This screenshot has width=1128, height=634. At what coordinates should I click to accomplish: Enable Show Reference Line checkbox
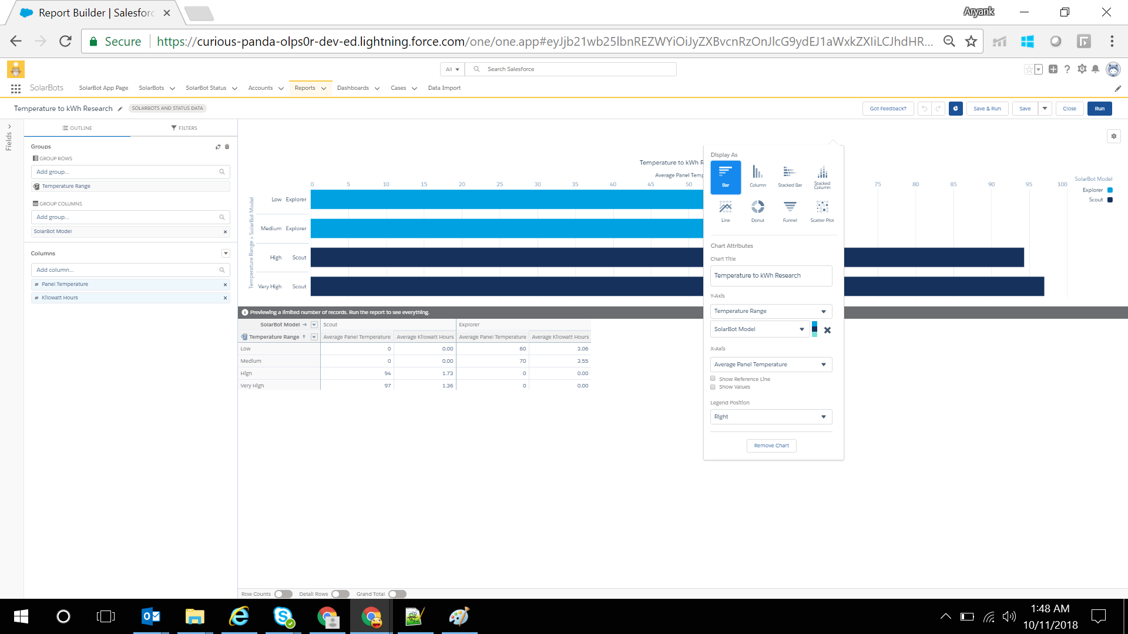coord(713,379)
